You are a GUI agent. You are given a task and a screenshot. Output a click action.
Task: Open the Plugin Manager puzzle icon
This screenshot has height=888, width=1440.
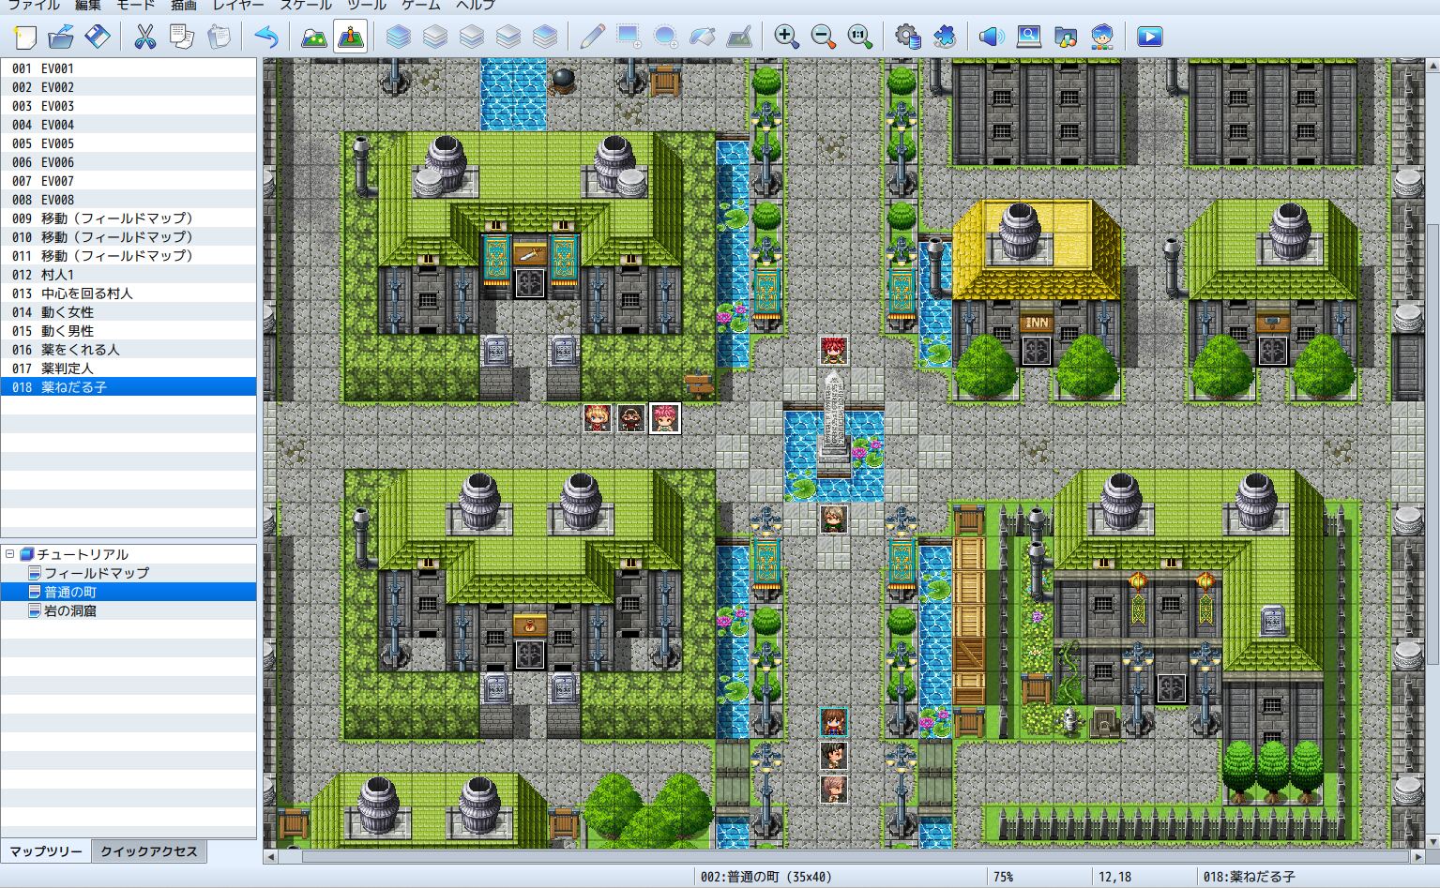(x=944, y=37)
